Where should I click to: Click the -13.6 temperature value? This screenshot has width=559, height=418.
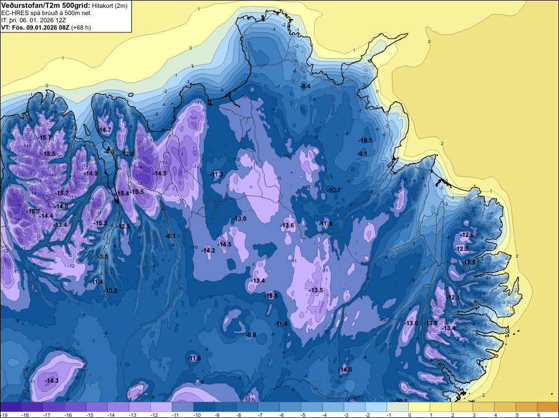287,226
